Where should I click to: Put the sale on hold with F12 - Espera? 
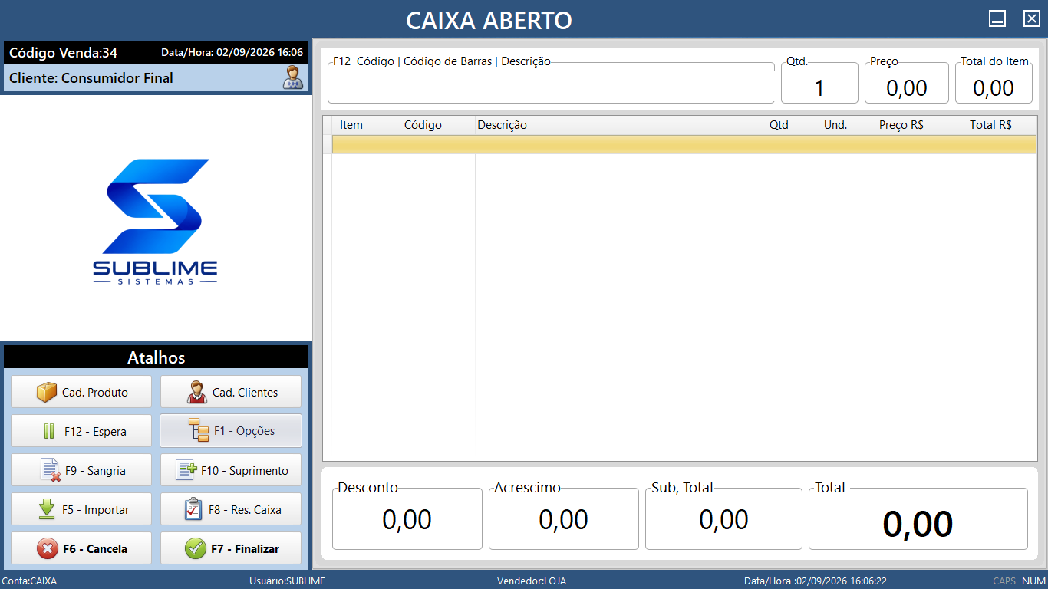81,431
